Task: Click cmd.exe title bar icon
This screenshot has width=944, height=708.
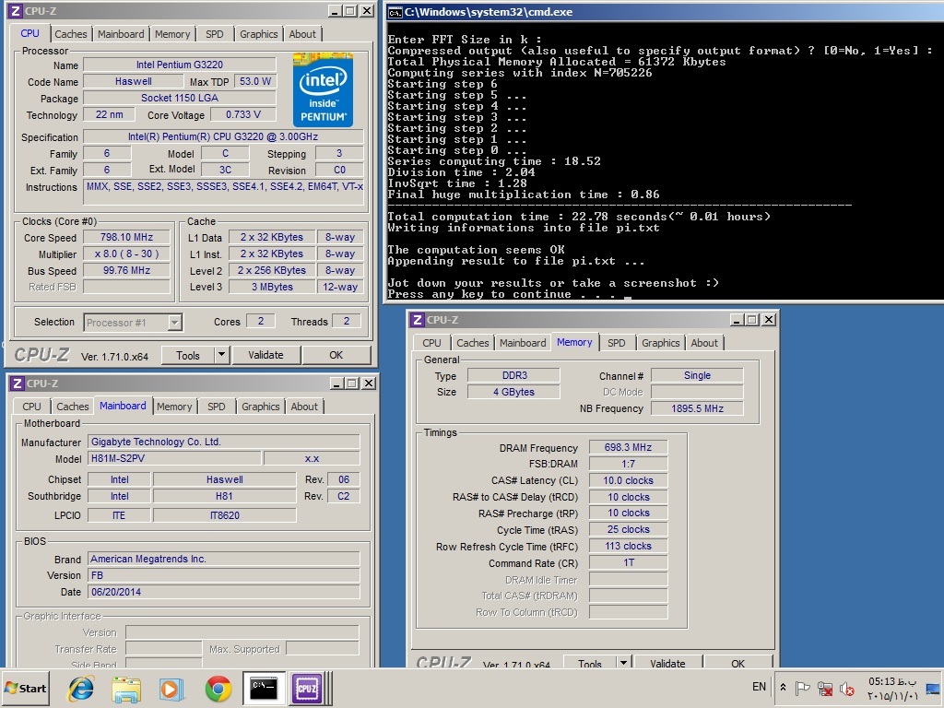Action: [395, 12]
